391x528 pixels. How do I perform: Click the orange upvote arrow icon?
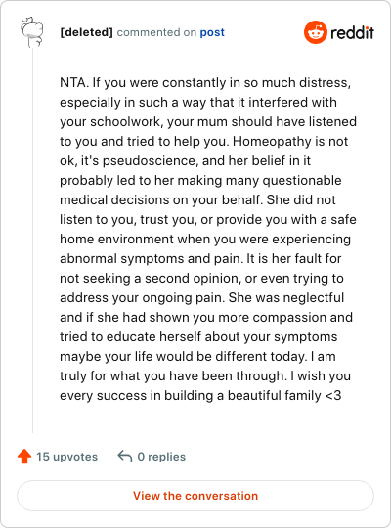click(x=24, y=457)
